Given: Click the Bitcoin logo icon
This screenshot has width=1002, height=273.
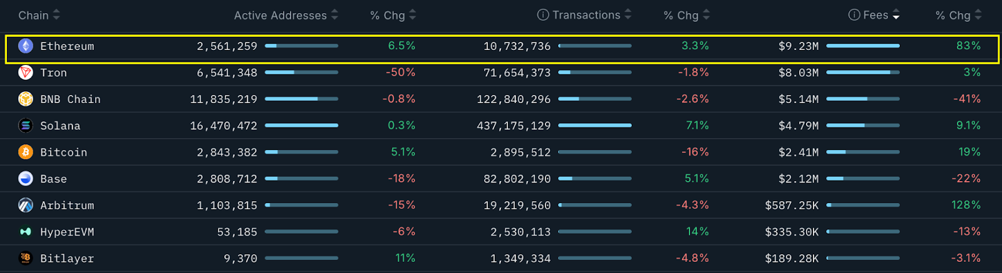Looking at the screenshot, I should 26,152.
